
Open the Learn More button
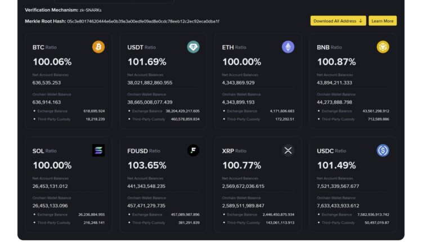(x=383, y=21)
